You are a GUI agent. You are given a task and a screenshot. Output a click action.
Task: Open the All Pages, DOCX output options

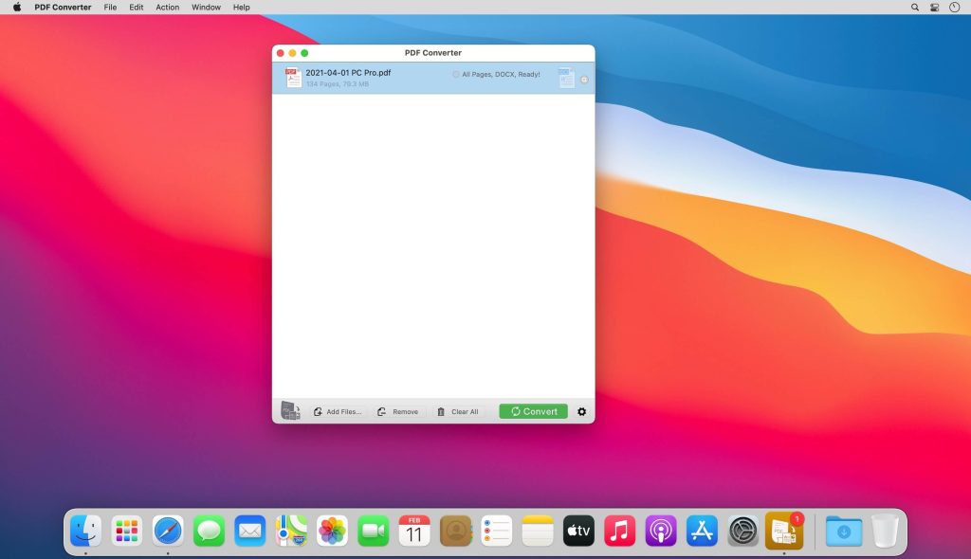(x=497, y=73)
